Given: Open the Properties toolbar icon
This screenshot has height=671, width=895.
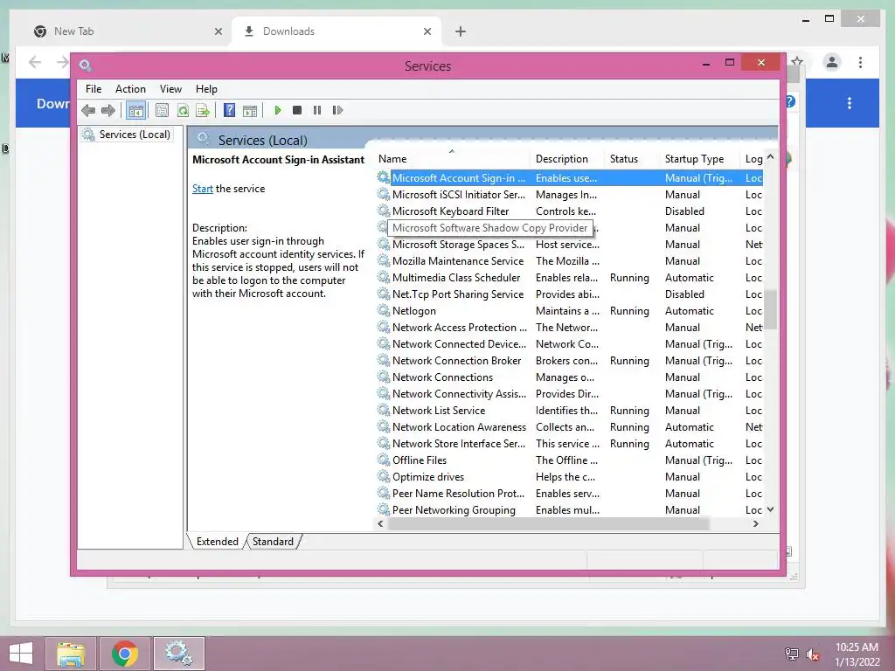Looking at the screenshot, I should tap(162, 110).
